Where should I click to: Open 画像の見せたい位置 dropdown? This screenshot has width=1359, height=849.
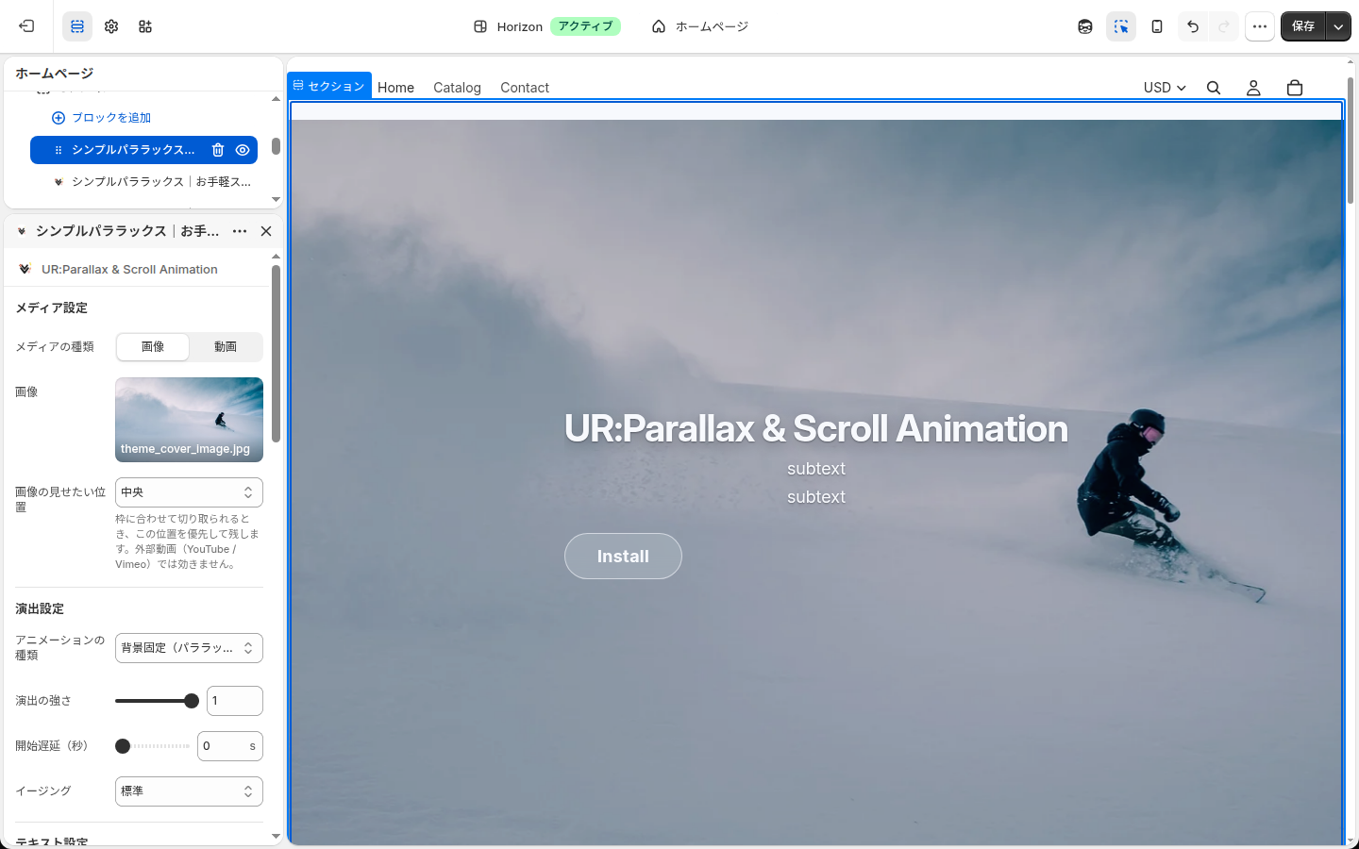[189, 492]
